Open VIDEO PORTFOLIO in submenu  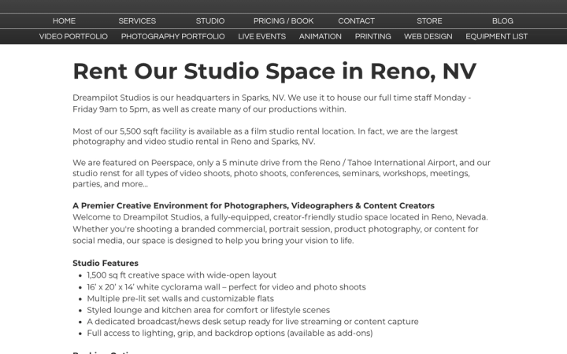pyautogui.click(x=73, y=36)
